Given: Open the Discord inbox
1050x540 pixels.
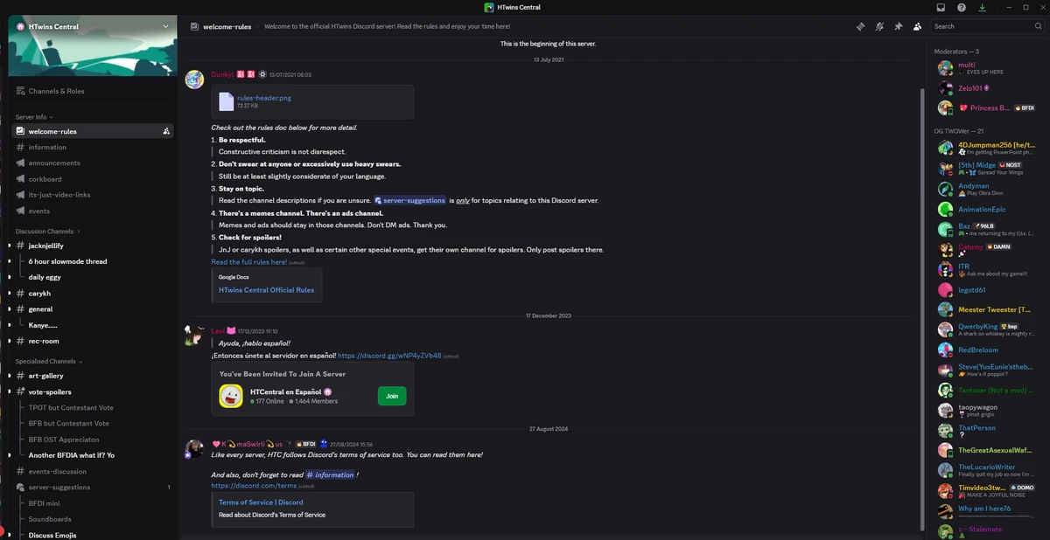Looking at the screenshot, I should 941,7.
